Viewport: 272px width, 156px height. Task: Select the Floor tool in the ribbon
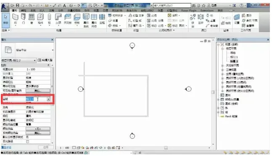[77, 19]
